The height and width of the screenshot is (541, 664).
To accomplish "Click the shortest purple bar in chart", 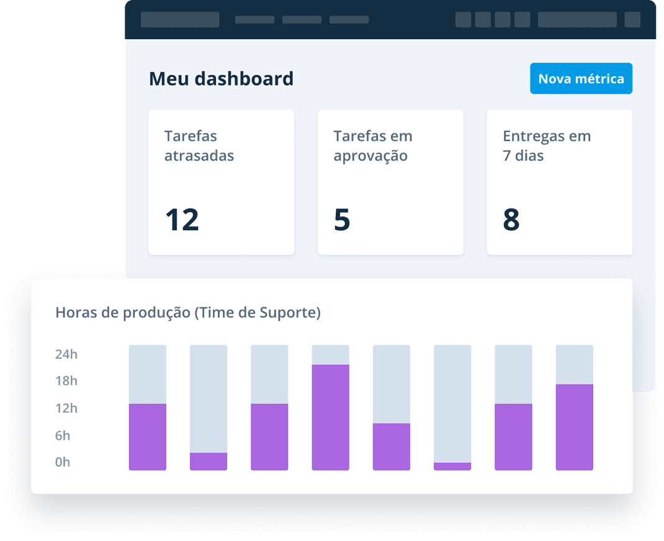I will (452, 466).
